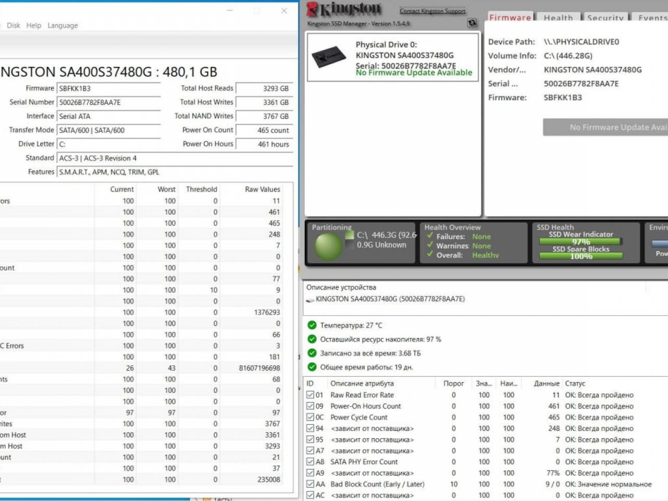Click the Device Path value \\.\PHYSICALDRIVE0

(581, 42)
